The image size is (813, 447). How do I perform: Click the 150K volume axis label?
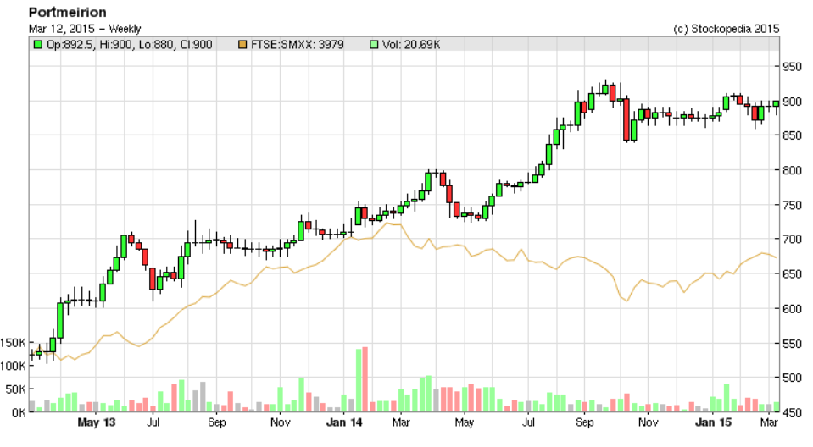point(13,343)
